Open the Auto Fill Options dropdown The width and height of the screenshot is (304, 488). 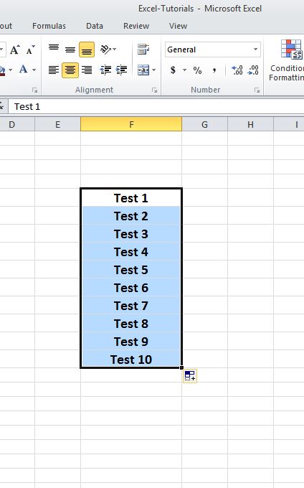click(x=189, y=376)
